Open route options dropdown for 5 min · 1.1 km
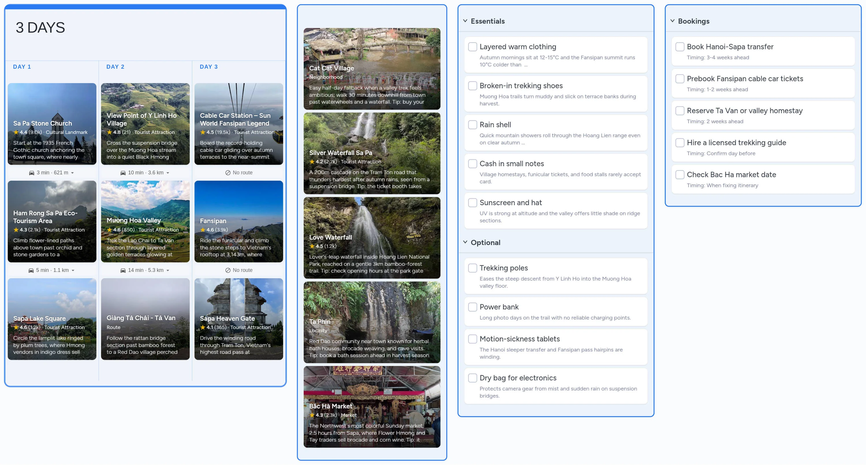866x465 pixels. coord(73,270)
